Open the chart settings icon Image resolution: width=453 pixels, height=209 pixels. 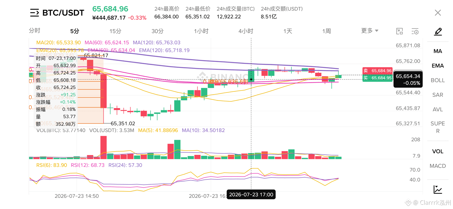[x=415, y=31]
